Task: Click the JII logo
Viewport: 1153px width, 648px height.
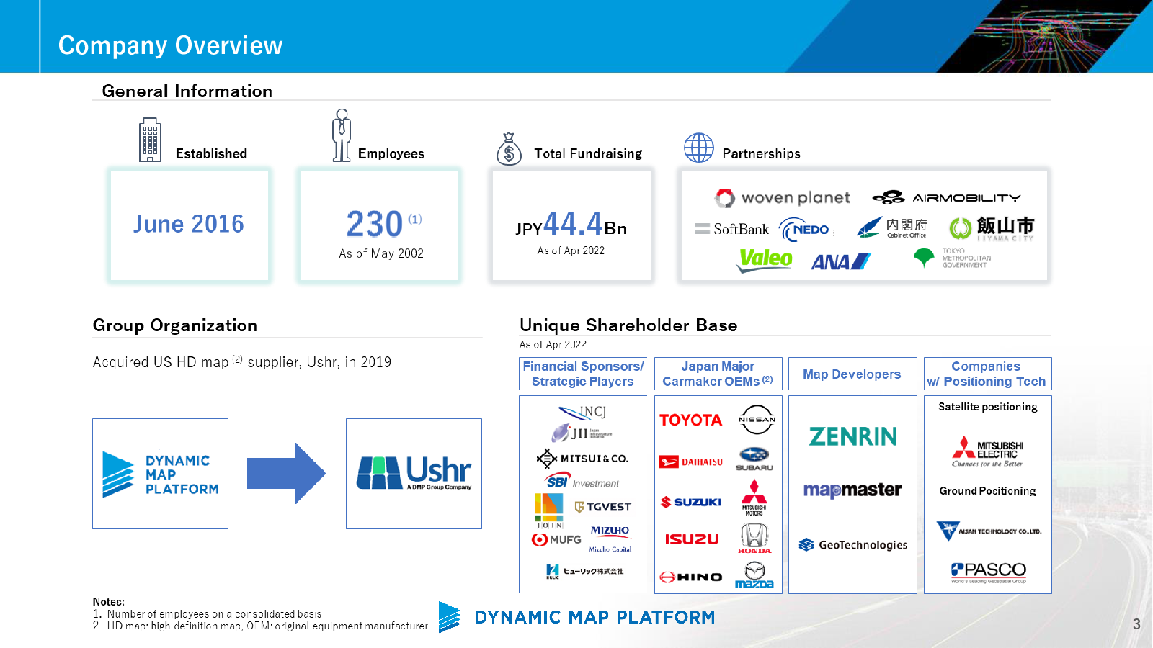Action: click(x=582, y=433)
